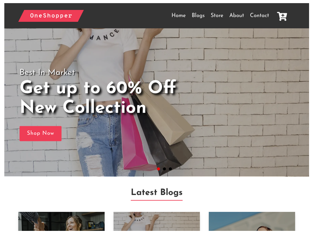This screenshot has height=234, width=313.
Task: Click the OneShopper logo
Action: pyautogui.click(x=51, y=16)
